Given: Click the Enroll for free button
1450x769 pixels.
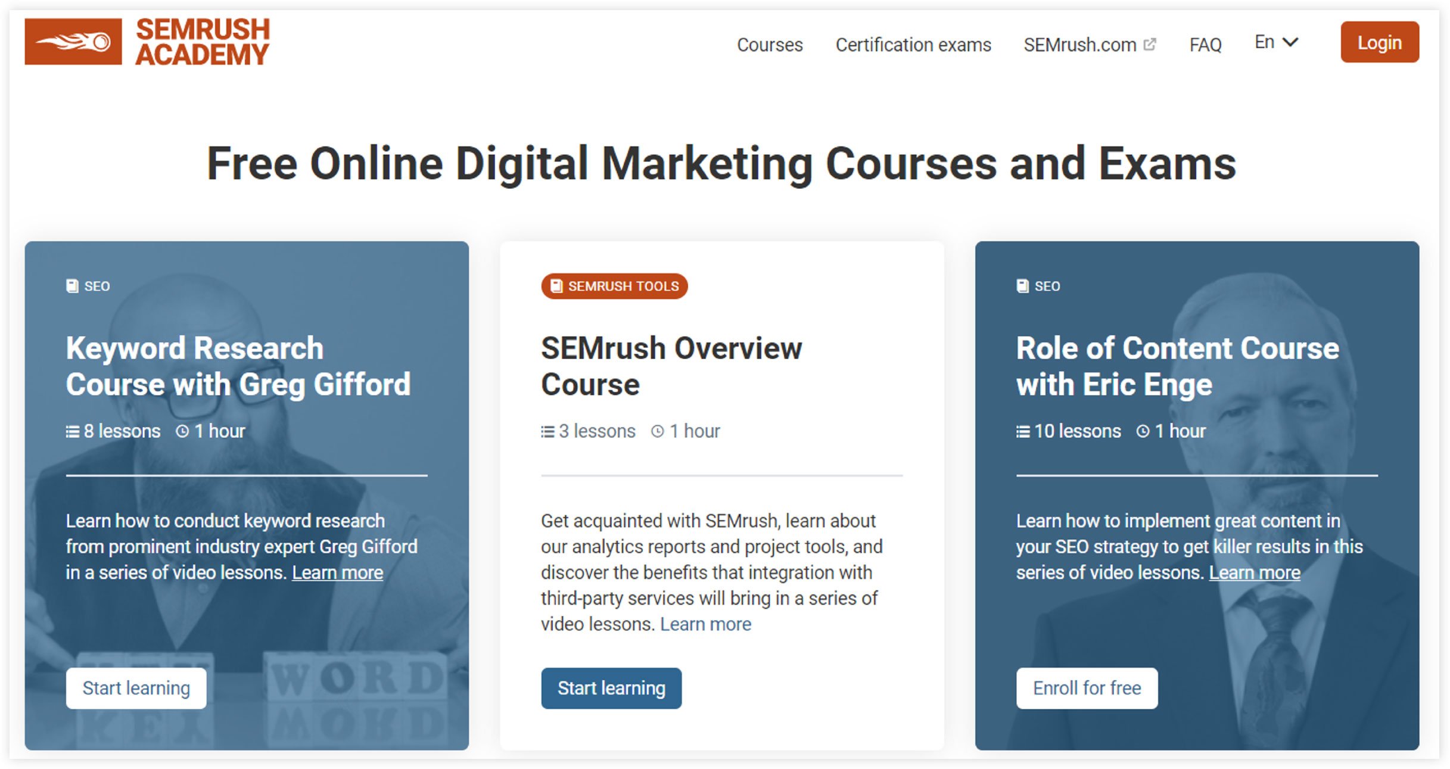Looking at the screenshot, I should tap(1087, 688).
